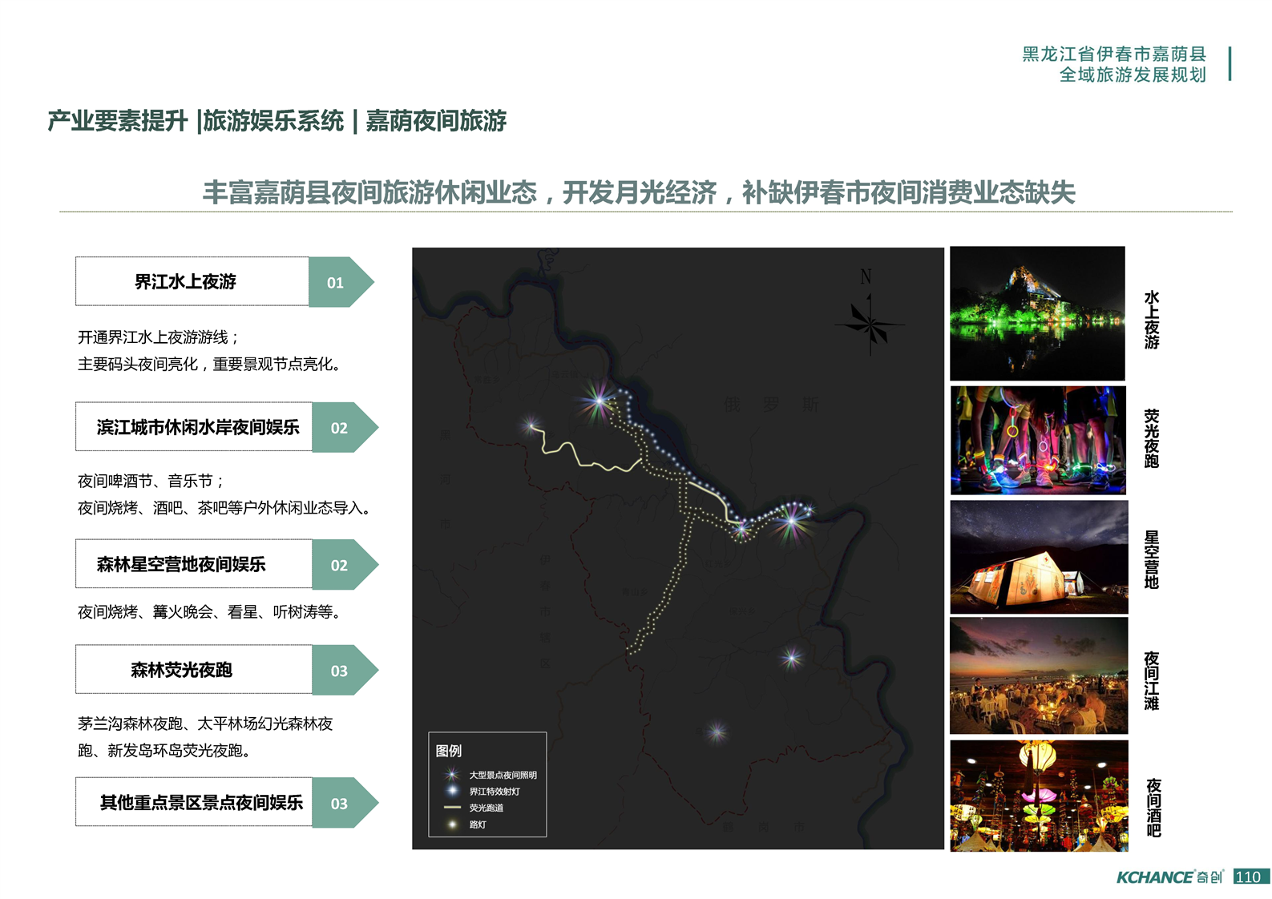
Task: Open the 夜间江滩 beach dining photo
Action: 1039,675
